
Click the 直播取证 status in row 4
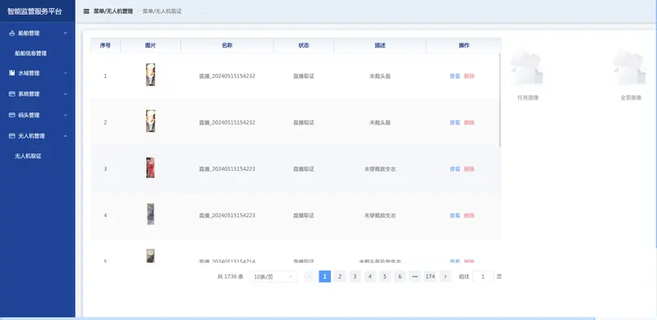tap(304, 216)
